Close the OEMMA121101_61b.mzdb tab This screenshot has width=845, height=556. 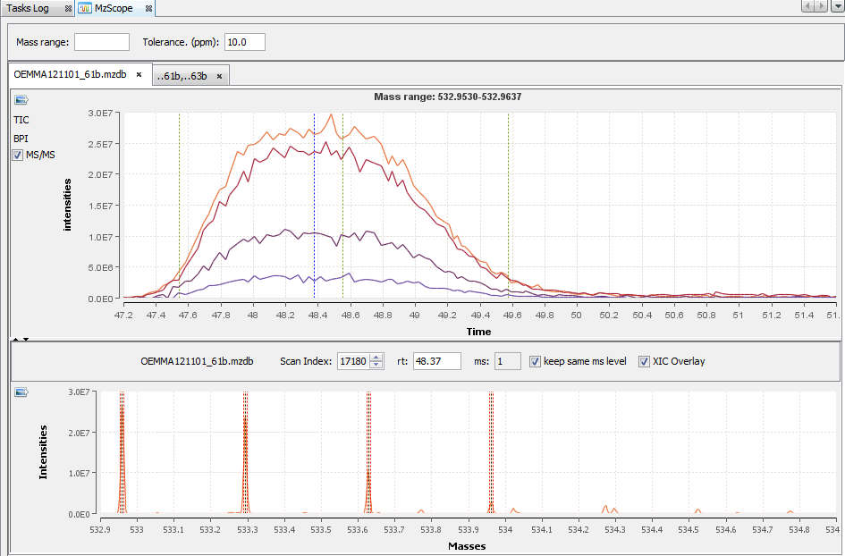[139, 75]
